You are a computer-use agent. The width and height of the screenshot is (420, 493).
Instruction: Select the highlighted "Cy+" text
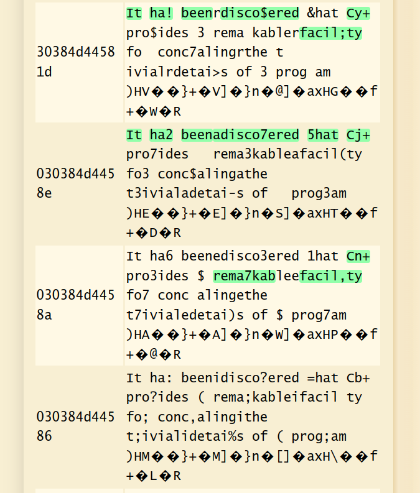(358, 14)
